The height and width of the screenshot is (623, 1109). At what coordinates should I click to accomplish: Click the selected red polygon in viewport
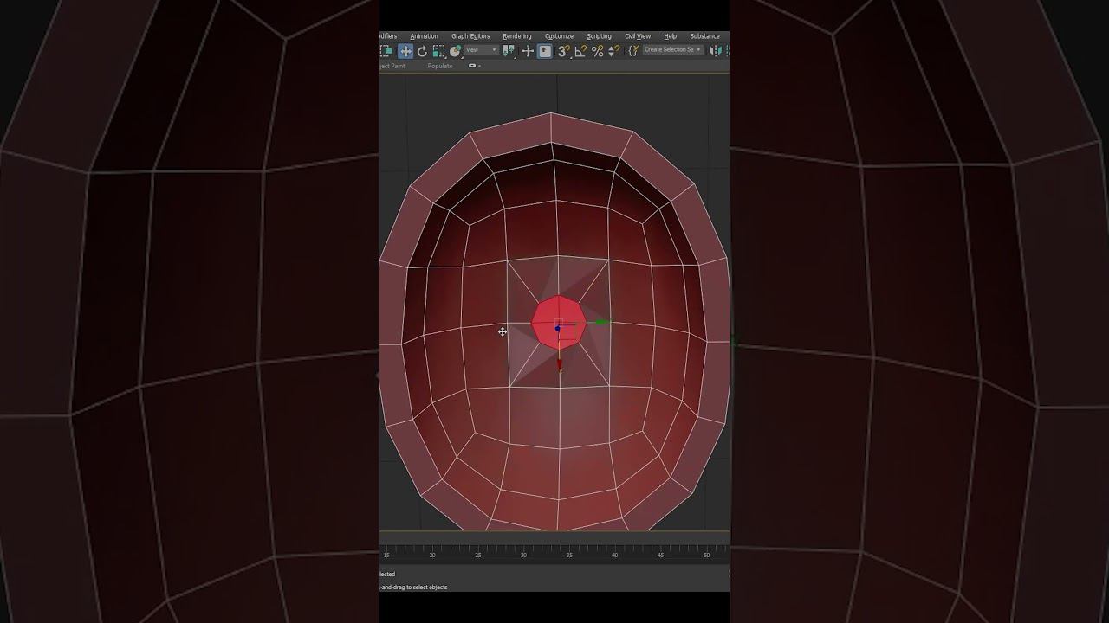pyautogui.click(x=559, y=322)
